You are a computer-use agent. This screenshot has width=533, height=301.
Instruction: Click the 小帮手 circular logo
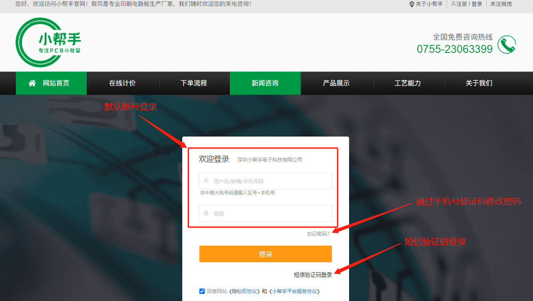(x=48, y=42)
